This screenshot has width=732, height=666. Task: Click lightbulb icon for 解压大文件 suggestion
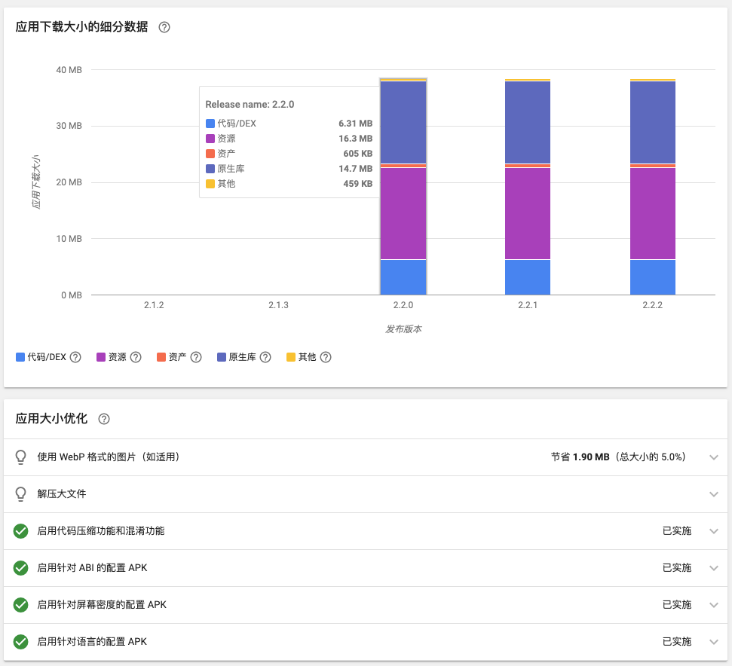[x=20, y=494]
